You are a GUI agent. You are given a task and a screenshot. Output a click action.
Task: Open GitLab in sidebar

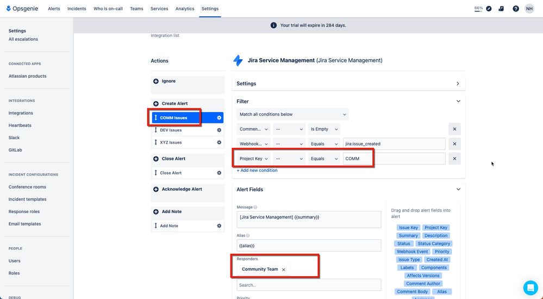pyautogui.click(x=15, y=150)
